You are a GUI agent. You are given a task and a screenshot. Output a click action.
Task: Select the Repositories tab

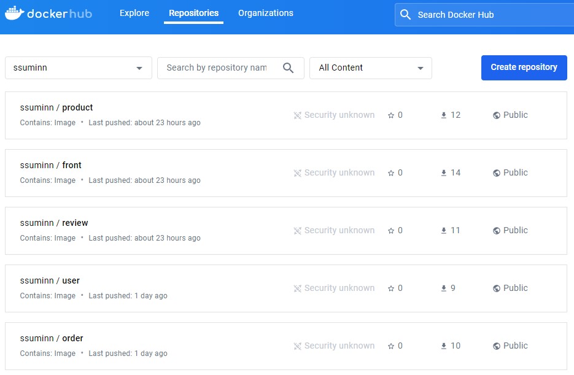193,12
